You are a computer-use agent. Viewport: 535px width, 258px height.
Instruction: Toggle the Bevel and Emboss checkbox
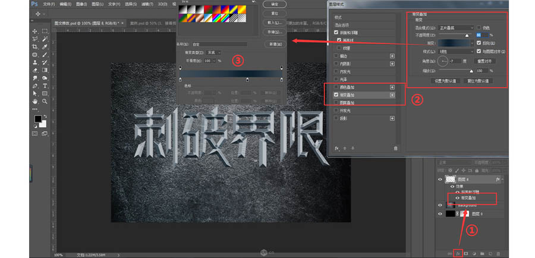coord(337,33)
